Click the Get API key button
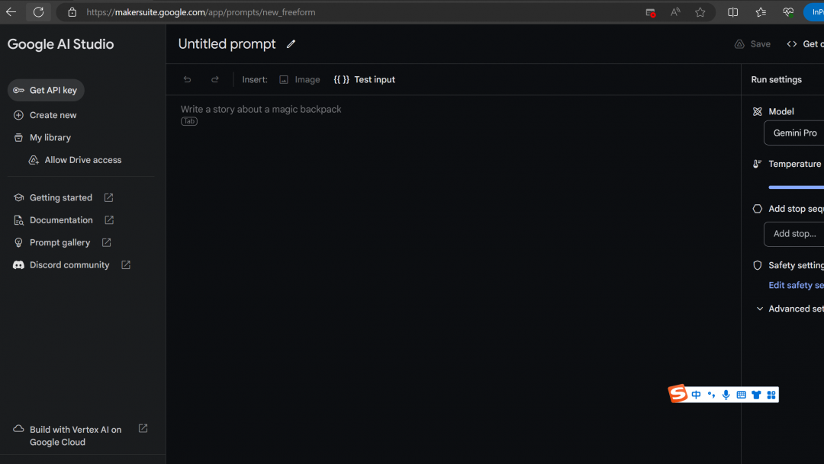This screenshot has height=464, width=824. click(46, 90)
